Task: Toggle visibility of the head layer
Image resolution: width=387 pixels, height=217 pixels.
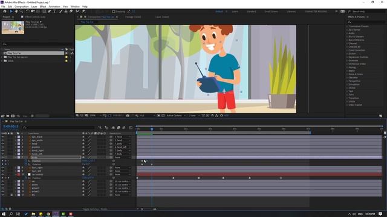Action: coord(2,143)
